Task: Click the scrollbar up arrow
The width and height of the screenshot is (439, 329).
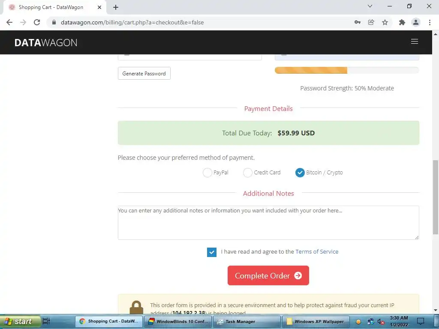Action: (436, 34)
